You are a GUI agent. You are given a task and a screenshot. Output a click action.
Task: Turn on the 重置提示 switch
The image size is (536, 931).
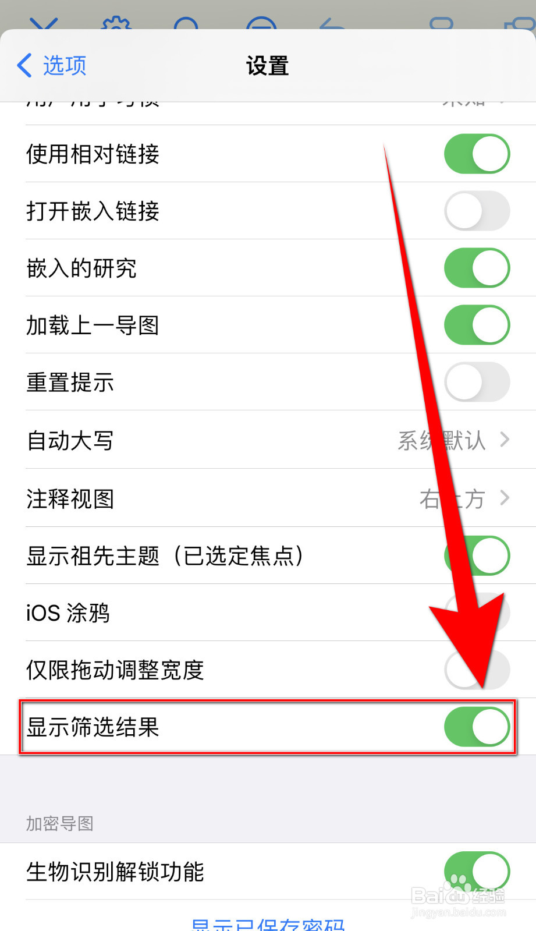[477, 382]
